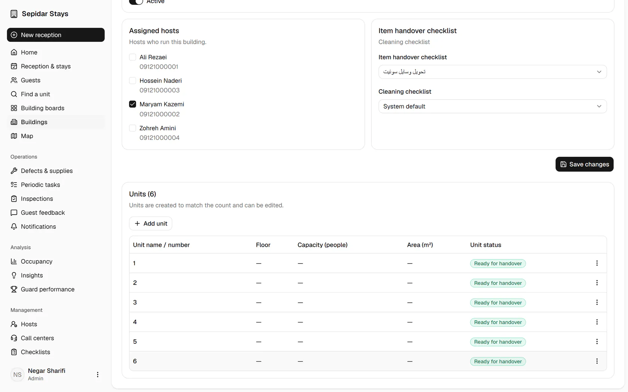Click the New reception button
This screenshot has width=628, height=392.
pos(56,35)
